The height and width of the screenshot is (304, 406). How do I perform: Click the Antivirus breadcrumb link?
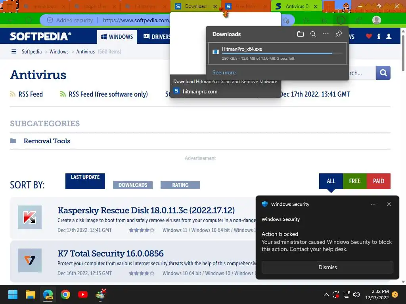tap(86, 51)
